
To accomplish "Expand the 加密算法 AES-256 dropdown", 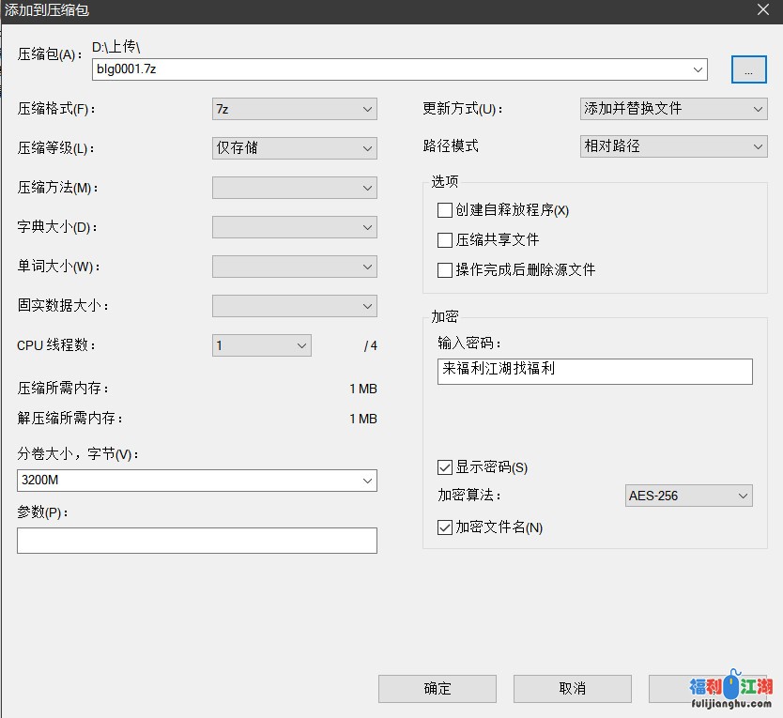I will [x=743, y=496].
